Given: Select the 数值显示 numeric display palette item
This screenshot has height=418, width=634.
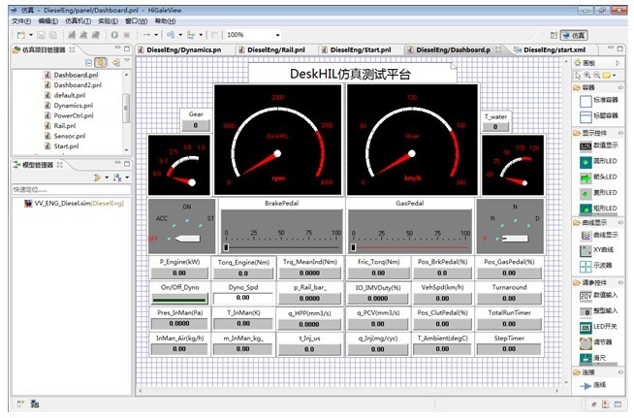Looking at the screenshot, I should [599, 145].
